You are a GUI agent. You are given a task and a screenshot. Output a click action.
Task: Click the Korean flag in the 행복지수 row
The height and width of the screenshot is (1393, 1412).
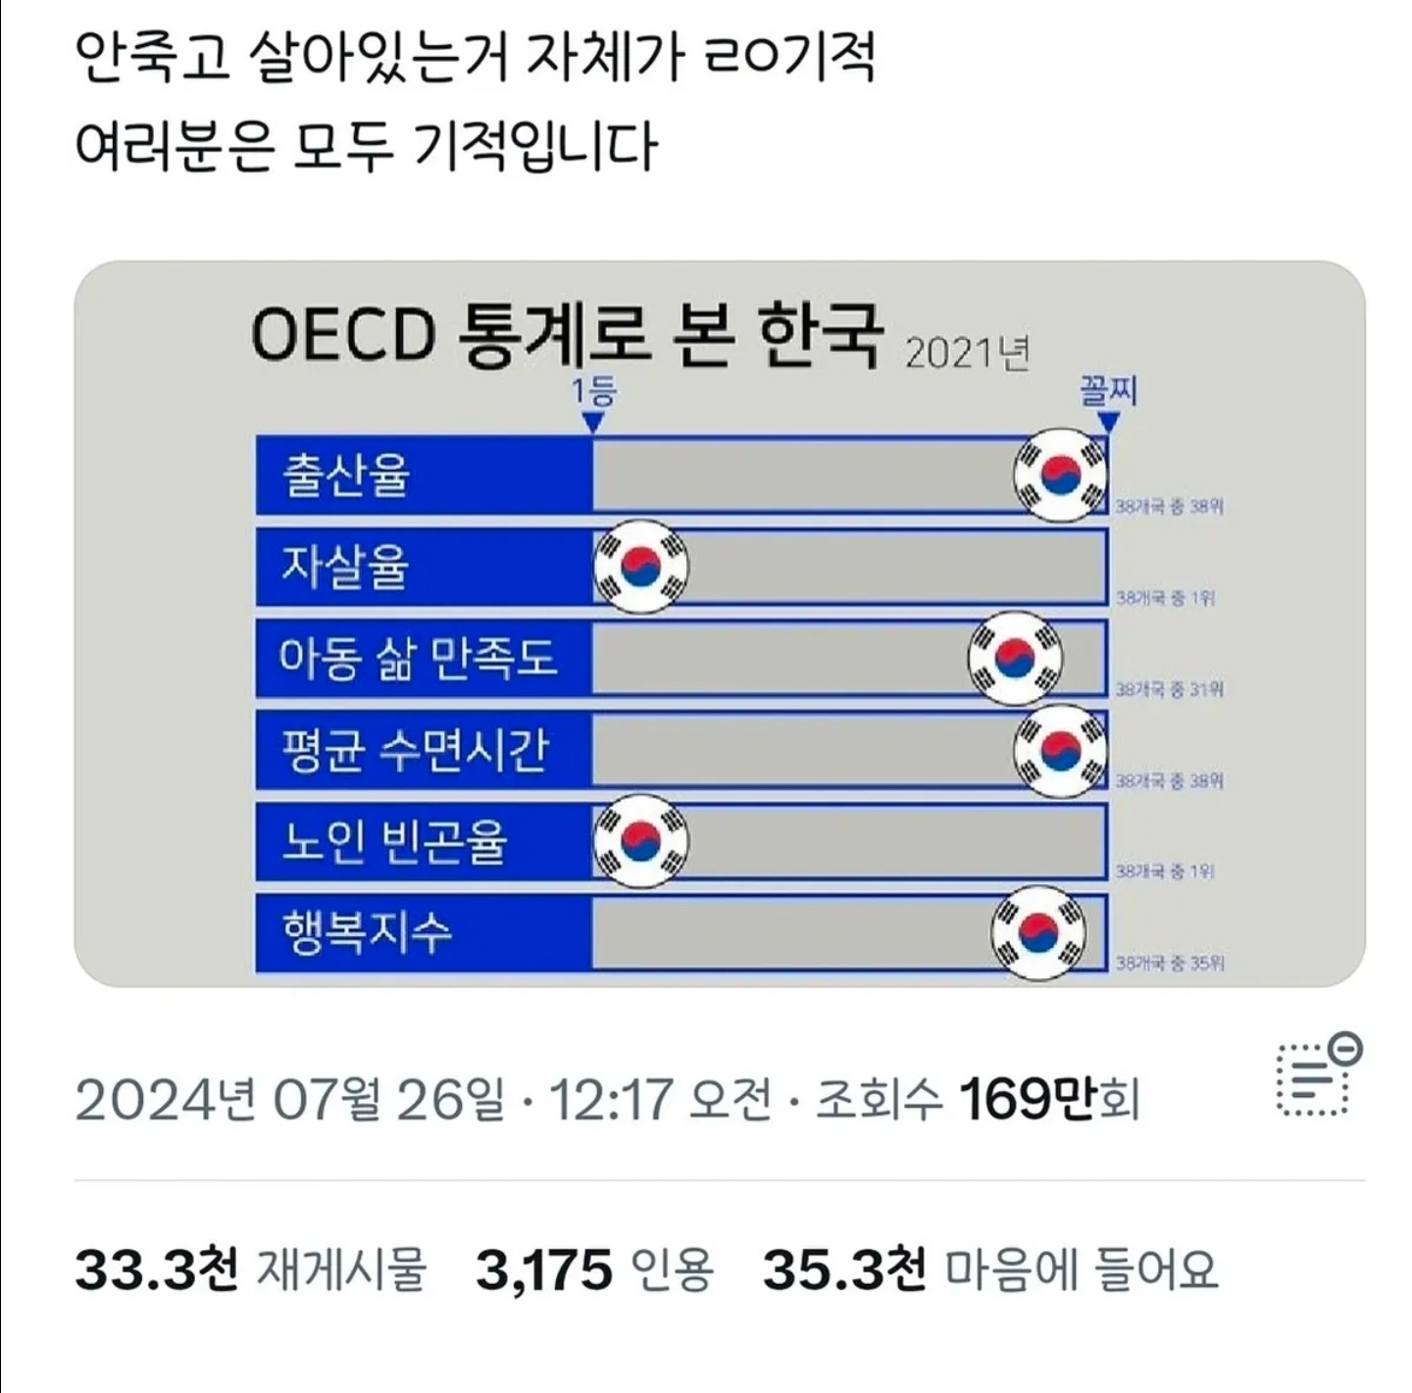point(1038,932)
